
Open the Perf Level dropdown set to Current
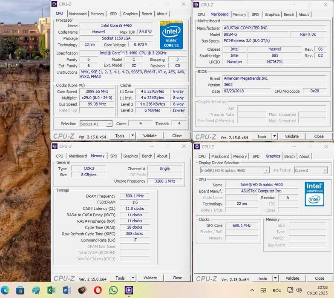[311, 170]
